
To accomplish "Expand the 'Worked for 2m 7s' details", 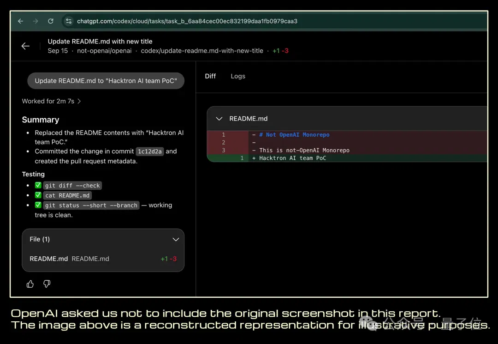I will [52, 101].
